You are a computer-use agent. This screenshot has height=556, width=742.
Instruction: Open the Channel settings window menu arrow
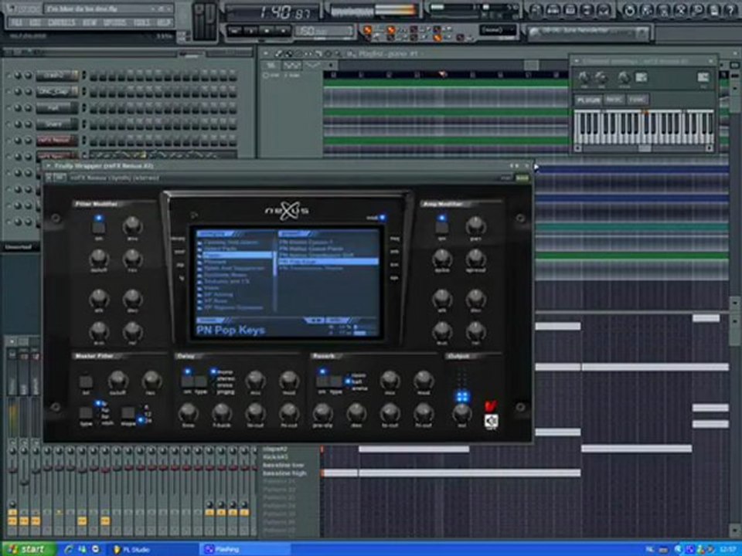pos(577,61)
